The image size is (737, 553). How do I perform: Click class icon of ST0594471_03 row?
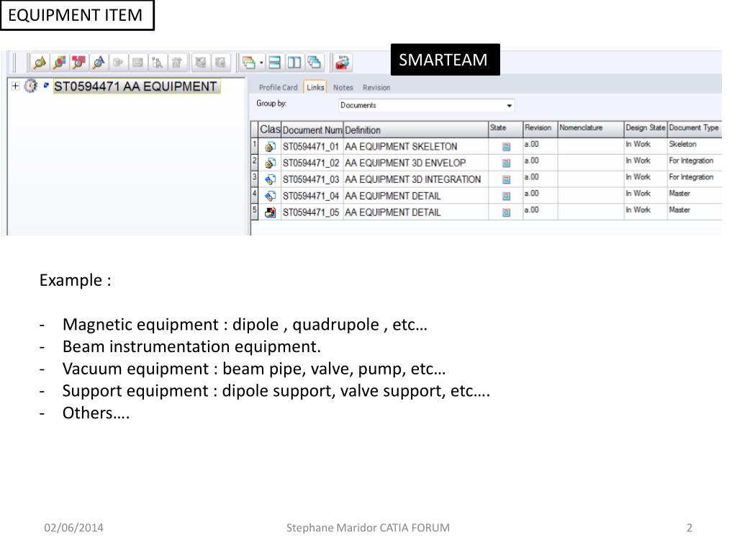pos(271,179)
